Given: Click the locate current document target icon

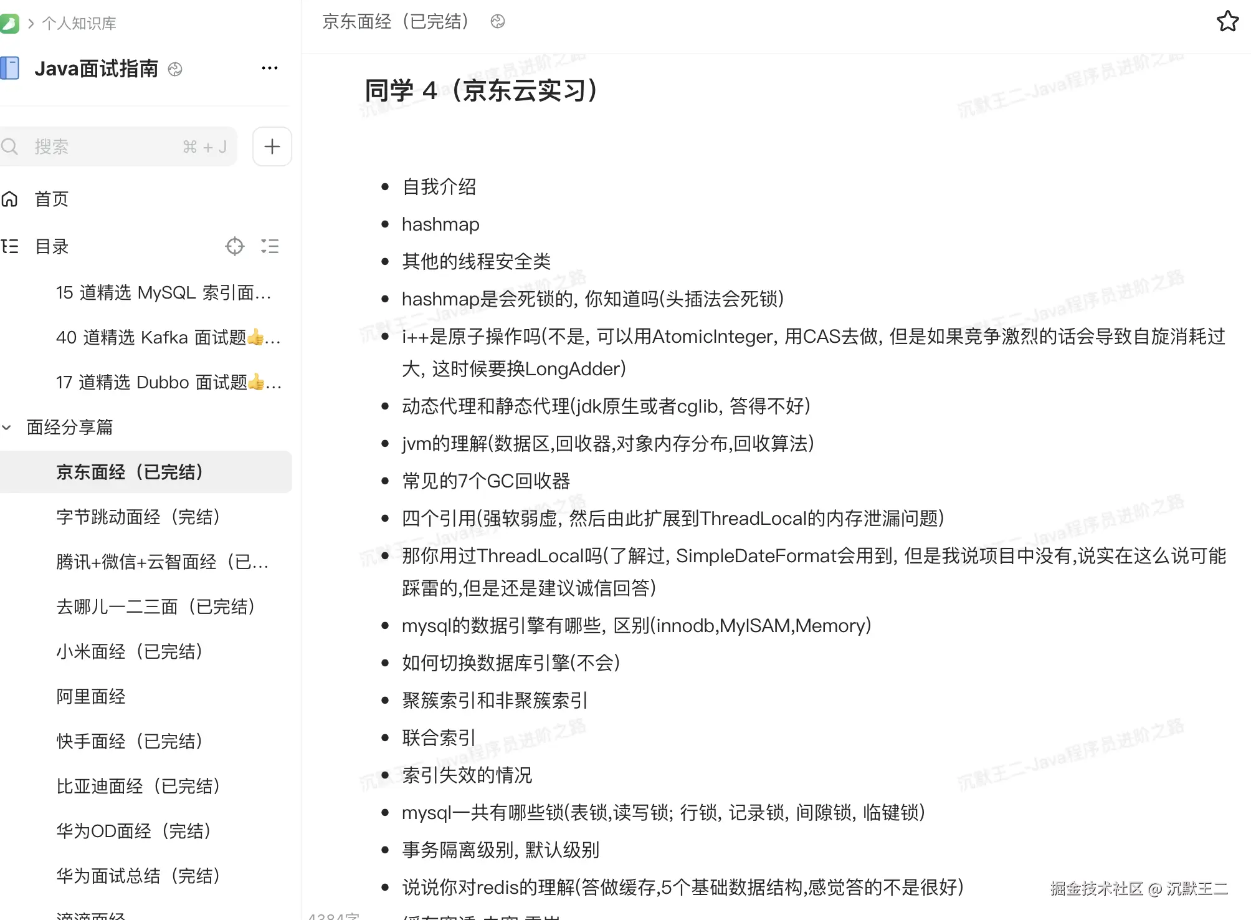Looking at the screenshot, I should (234, 246).
